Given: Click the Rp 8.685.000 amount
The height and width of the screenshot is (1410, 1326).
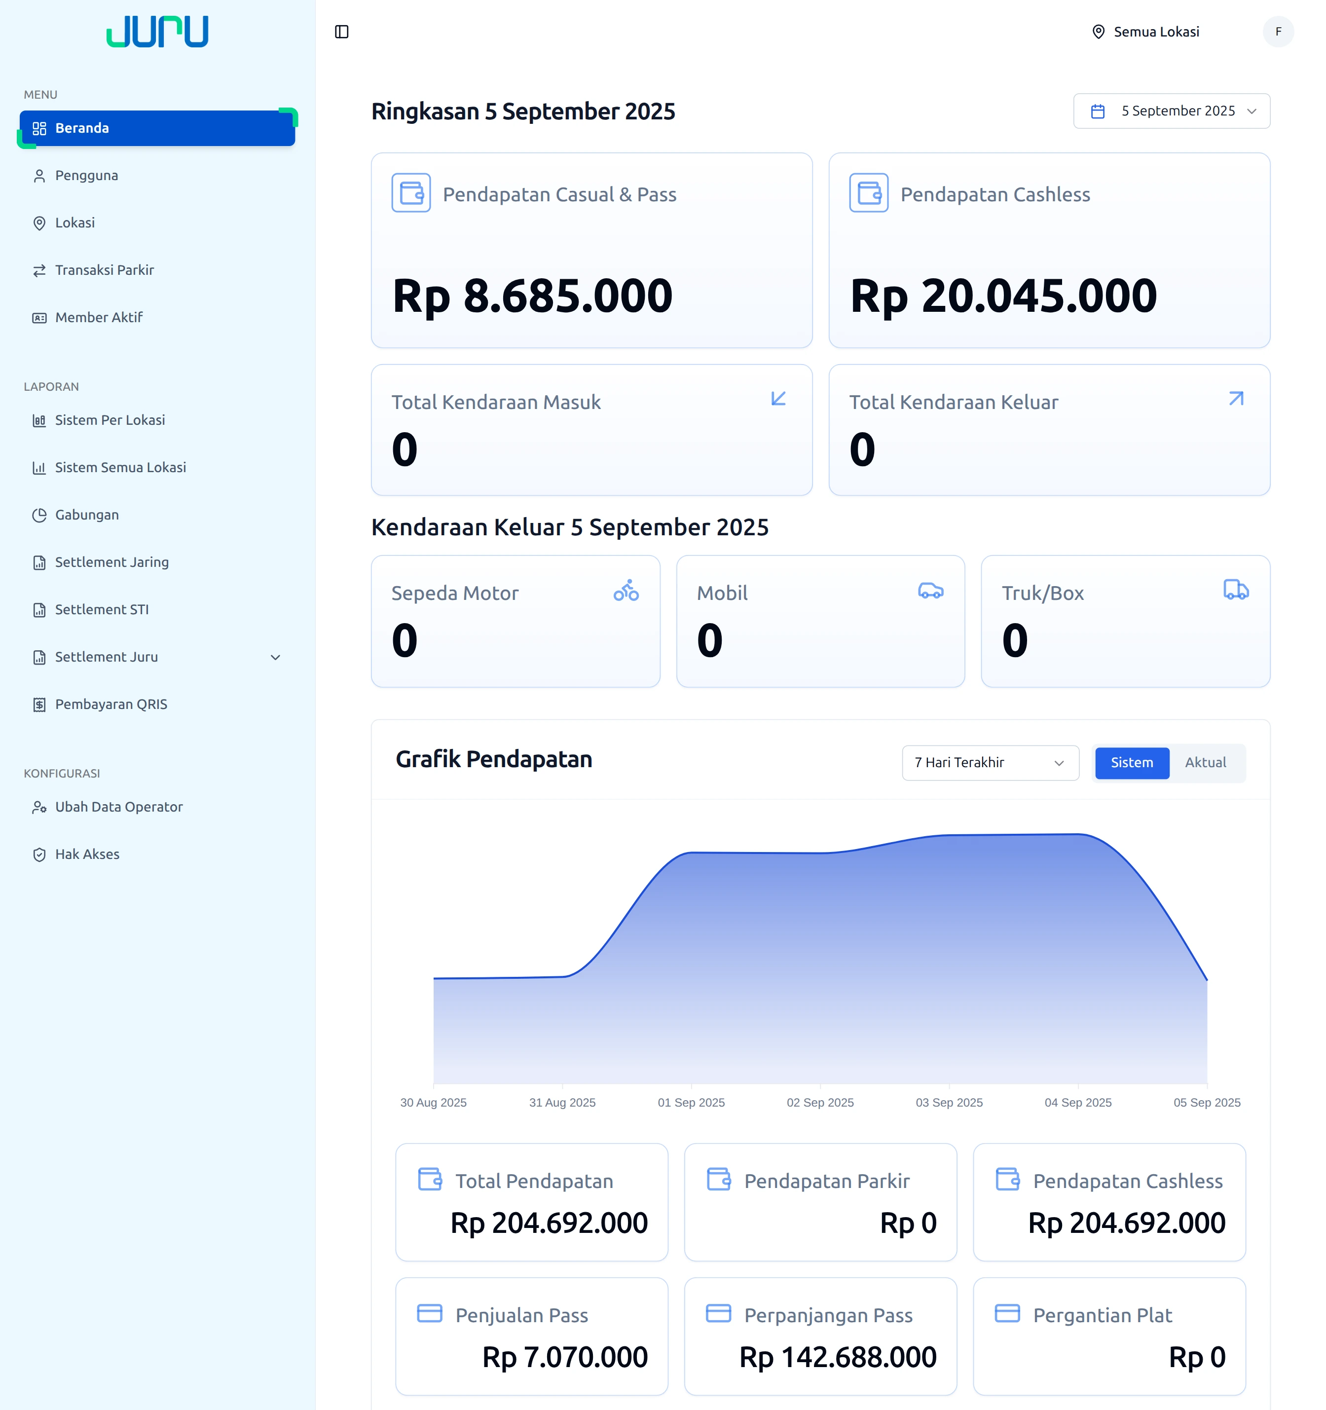Looking at the screenshot, I should pyautogui.click(x=533, y=296).
